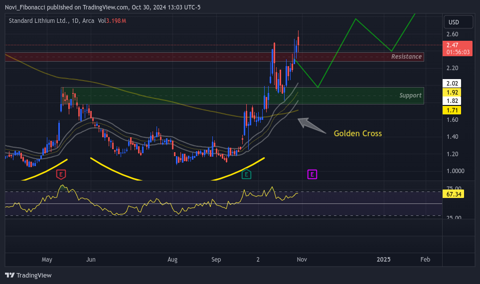Click the Sep date axis label
The height and width of the screenshot is (284, 480).
coord(216,260)
